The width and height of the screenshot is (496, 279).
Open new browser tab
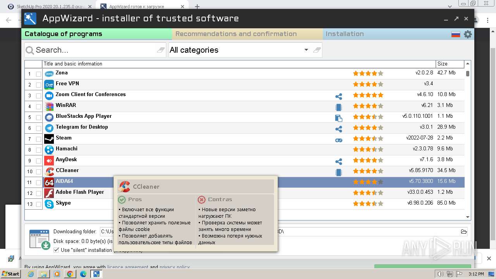coord(197,7)
